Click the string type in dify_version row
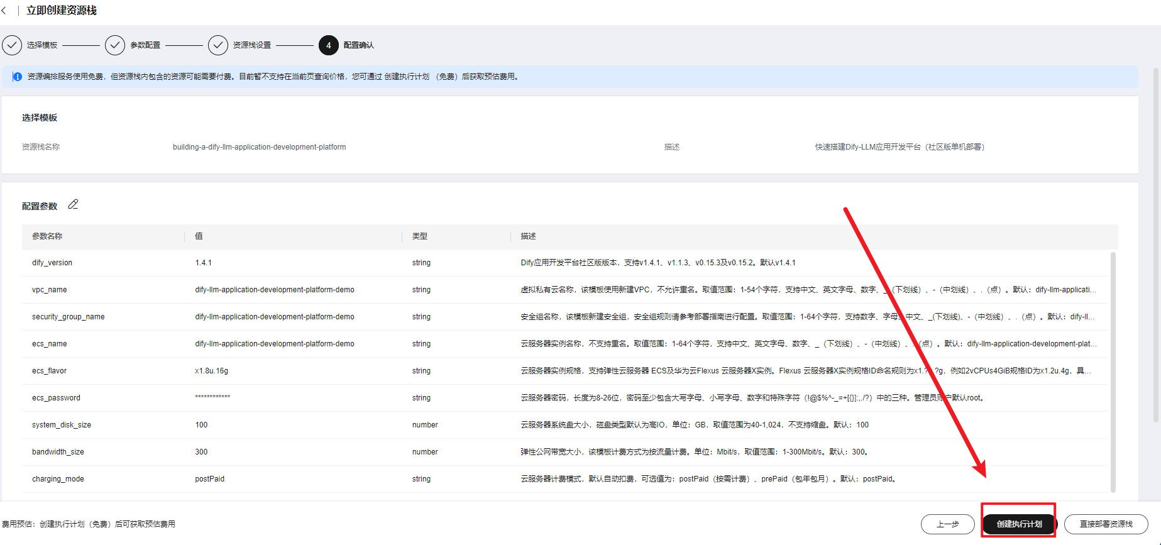This screenshot has height=545, width=1161. click(x=421, y=263)
